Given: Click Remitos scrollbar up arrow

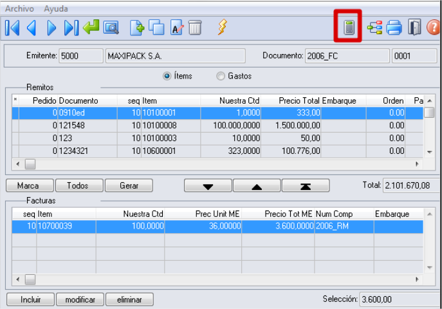Looking at the screenshot, I should (429, 100).
